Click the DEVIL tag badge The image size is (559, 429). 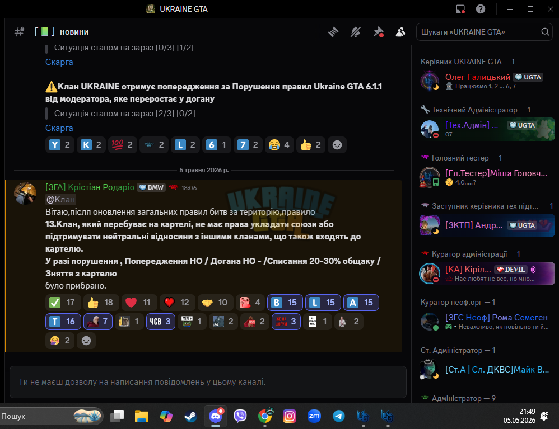click(511, 270)
